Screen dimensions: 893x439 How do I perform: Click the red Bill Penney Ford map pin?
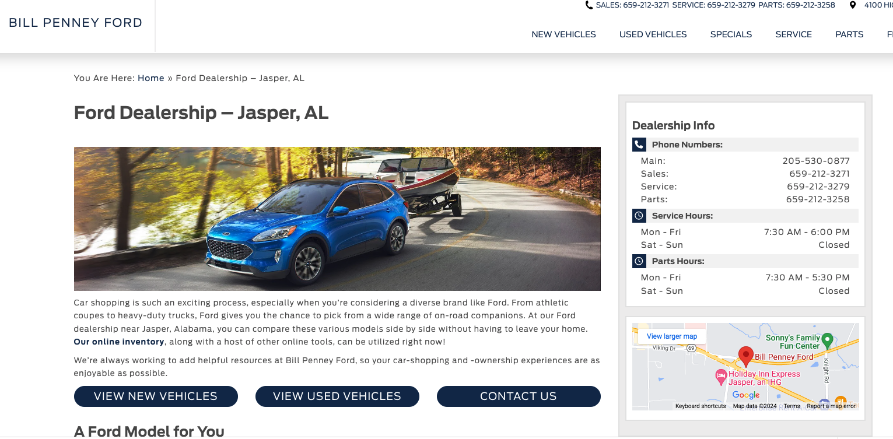coord(745,356)
